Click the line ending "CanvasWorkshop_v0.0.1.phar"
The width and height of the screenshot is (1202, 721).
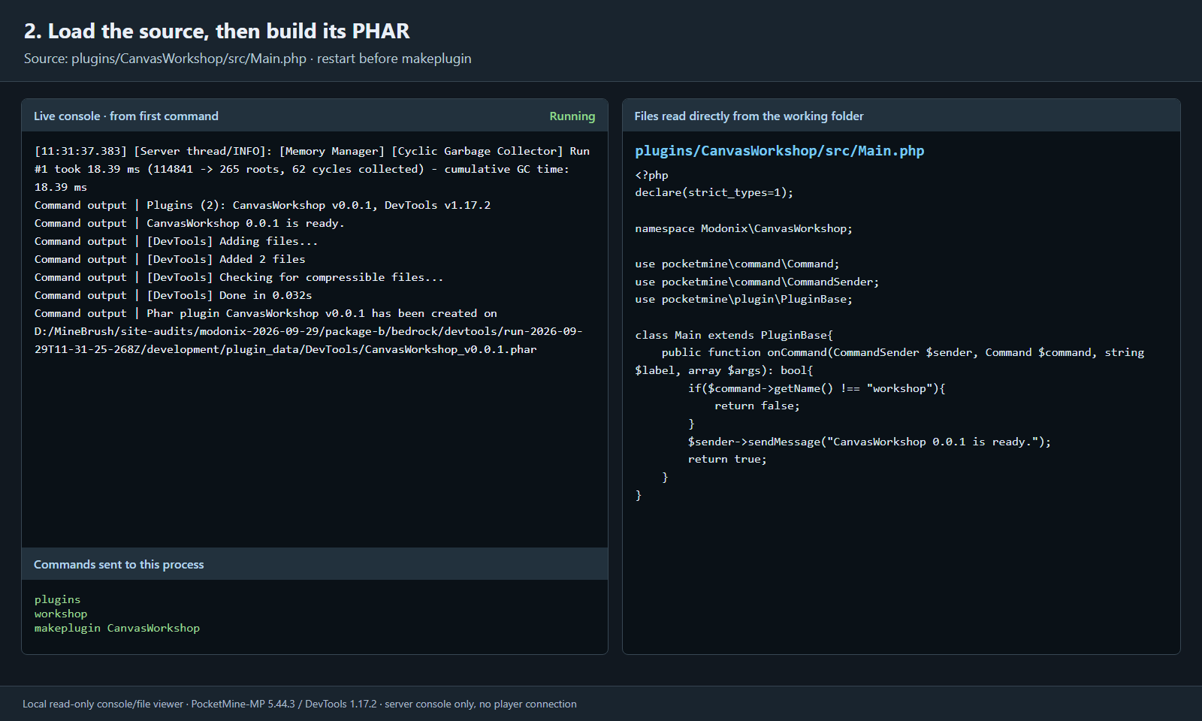click(x=285, y=349)
